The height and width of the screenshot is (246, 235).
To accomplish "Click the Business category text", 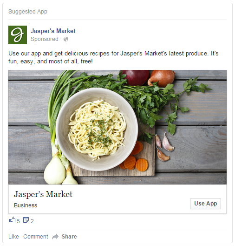I will [x=26, y=205].
